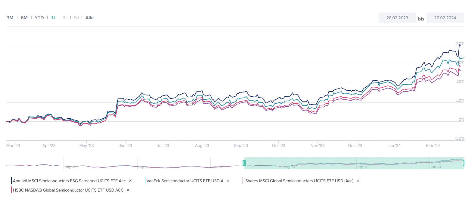Click Amundi MSCI Semiconductors legend label

(69, 181)
